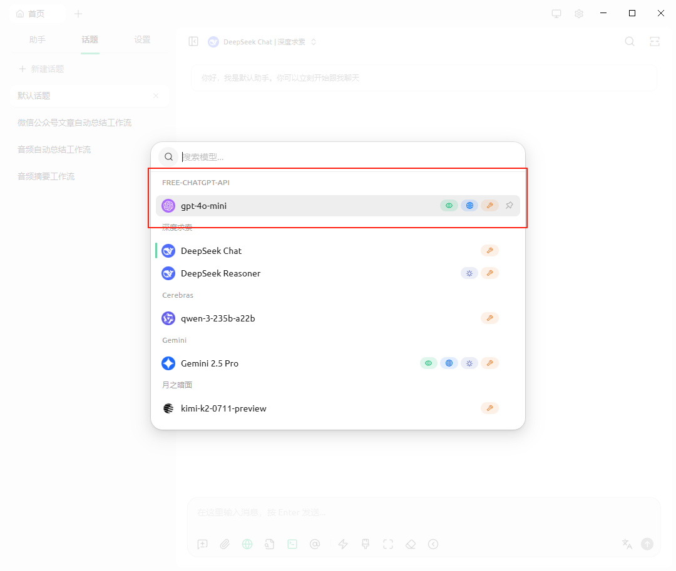Click DeepSeek Reasoner reasoning tag
The image size is (676, 571).
[469, 273]
